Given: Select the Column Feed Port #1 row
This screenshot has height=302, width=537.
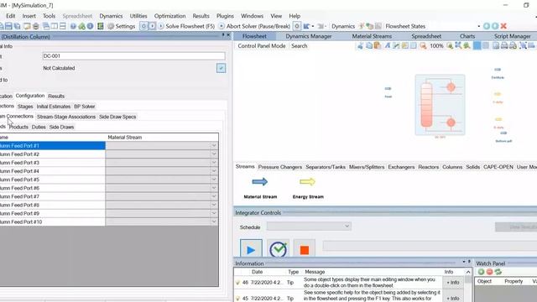Looking at the screenshot, I should coord(52,145).
